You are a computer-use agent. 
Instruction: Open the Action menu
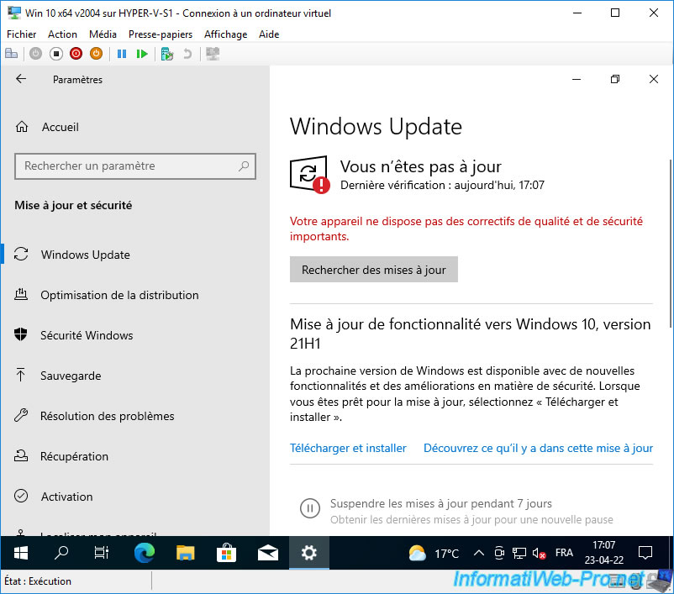click(63, 34)
